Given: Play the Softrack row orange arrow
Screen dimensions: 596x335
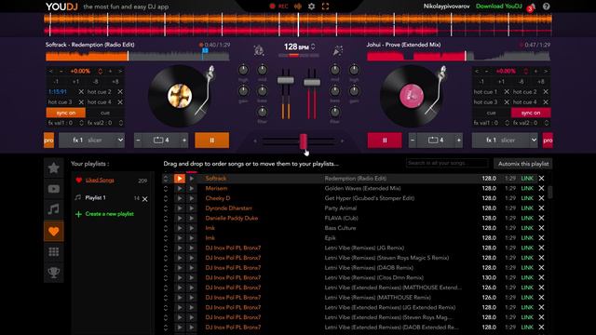Looking at the screenshot, I should (180, 179).
